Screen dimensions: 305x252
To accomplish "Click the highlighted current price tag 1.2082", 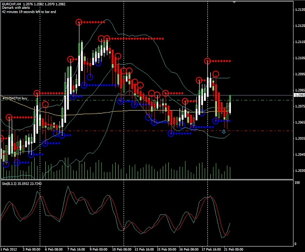I will pos(300,95).
